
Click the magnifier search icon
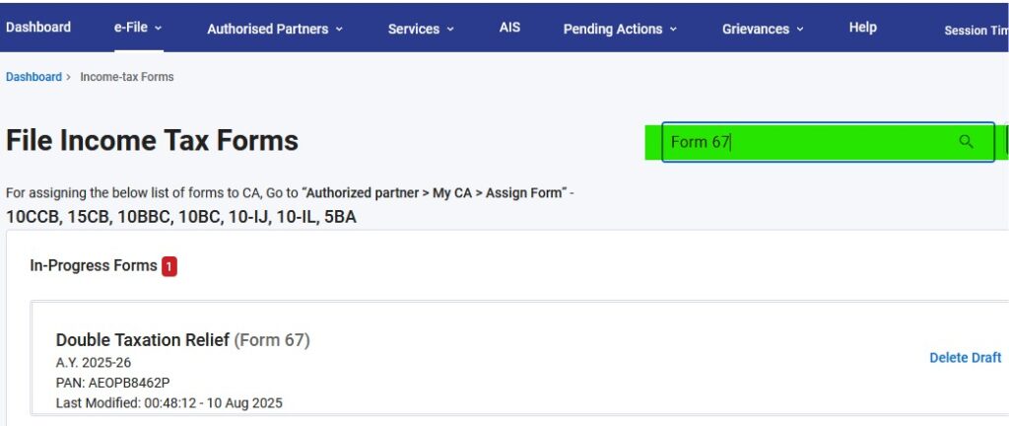click(x=966, y=142)
